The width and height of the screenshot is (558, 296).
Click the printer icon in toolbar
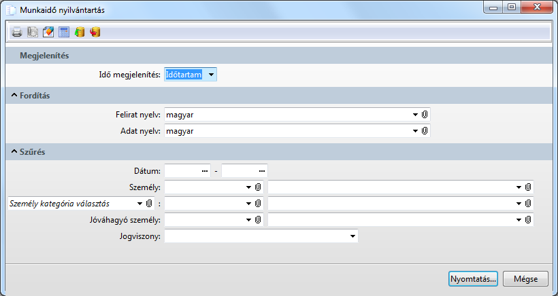(x=17, y=33)
